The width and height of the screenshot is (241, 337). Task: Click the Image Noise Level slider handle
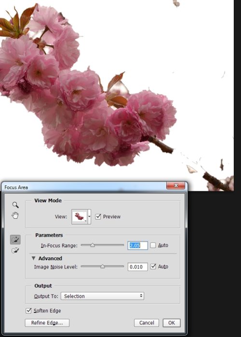click(x=103, y=267)
